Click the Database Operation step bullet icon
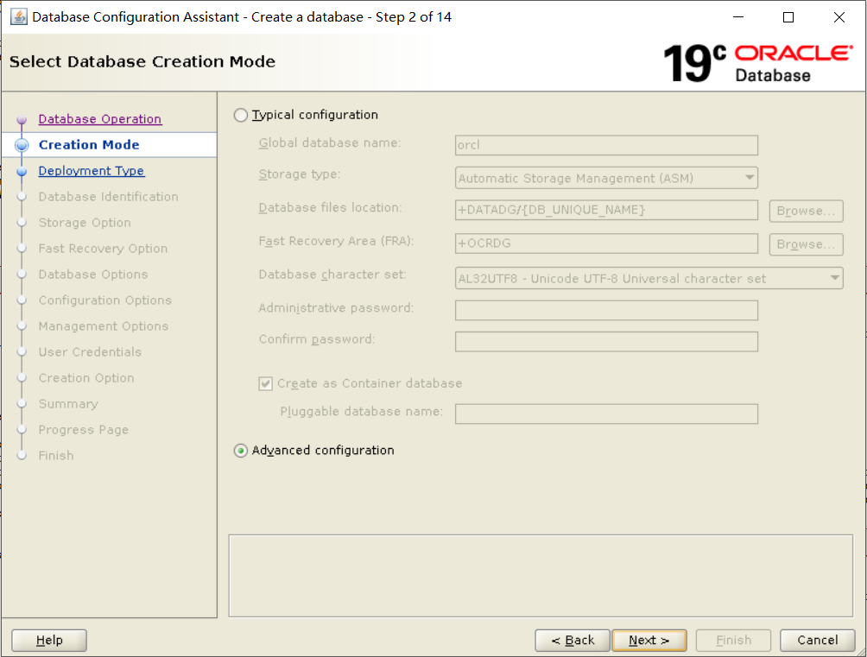This screenshot has height=657, width=867. [x=22, y=119]
